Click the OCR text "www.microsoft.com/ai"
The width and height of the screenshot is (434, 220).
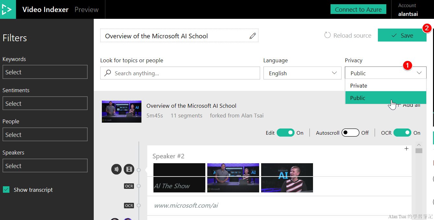click(x=186, y=205)
